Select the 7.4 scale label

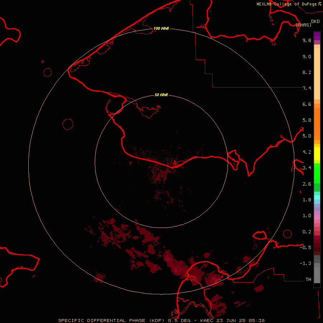tap(307, 88)
